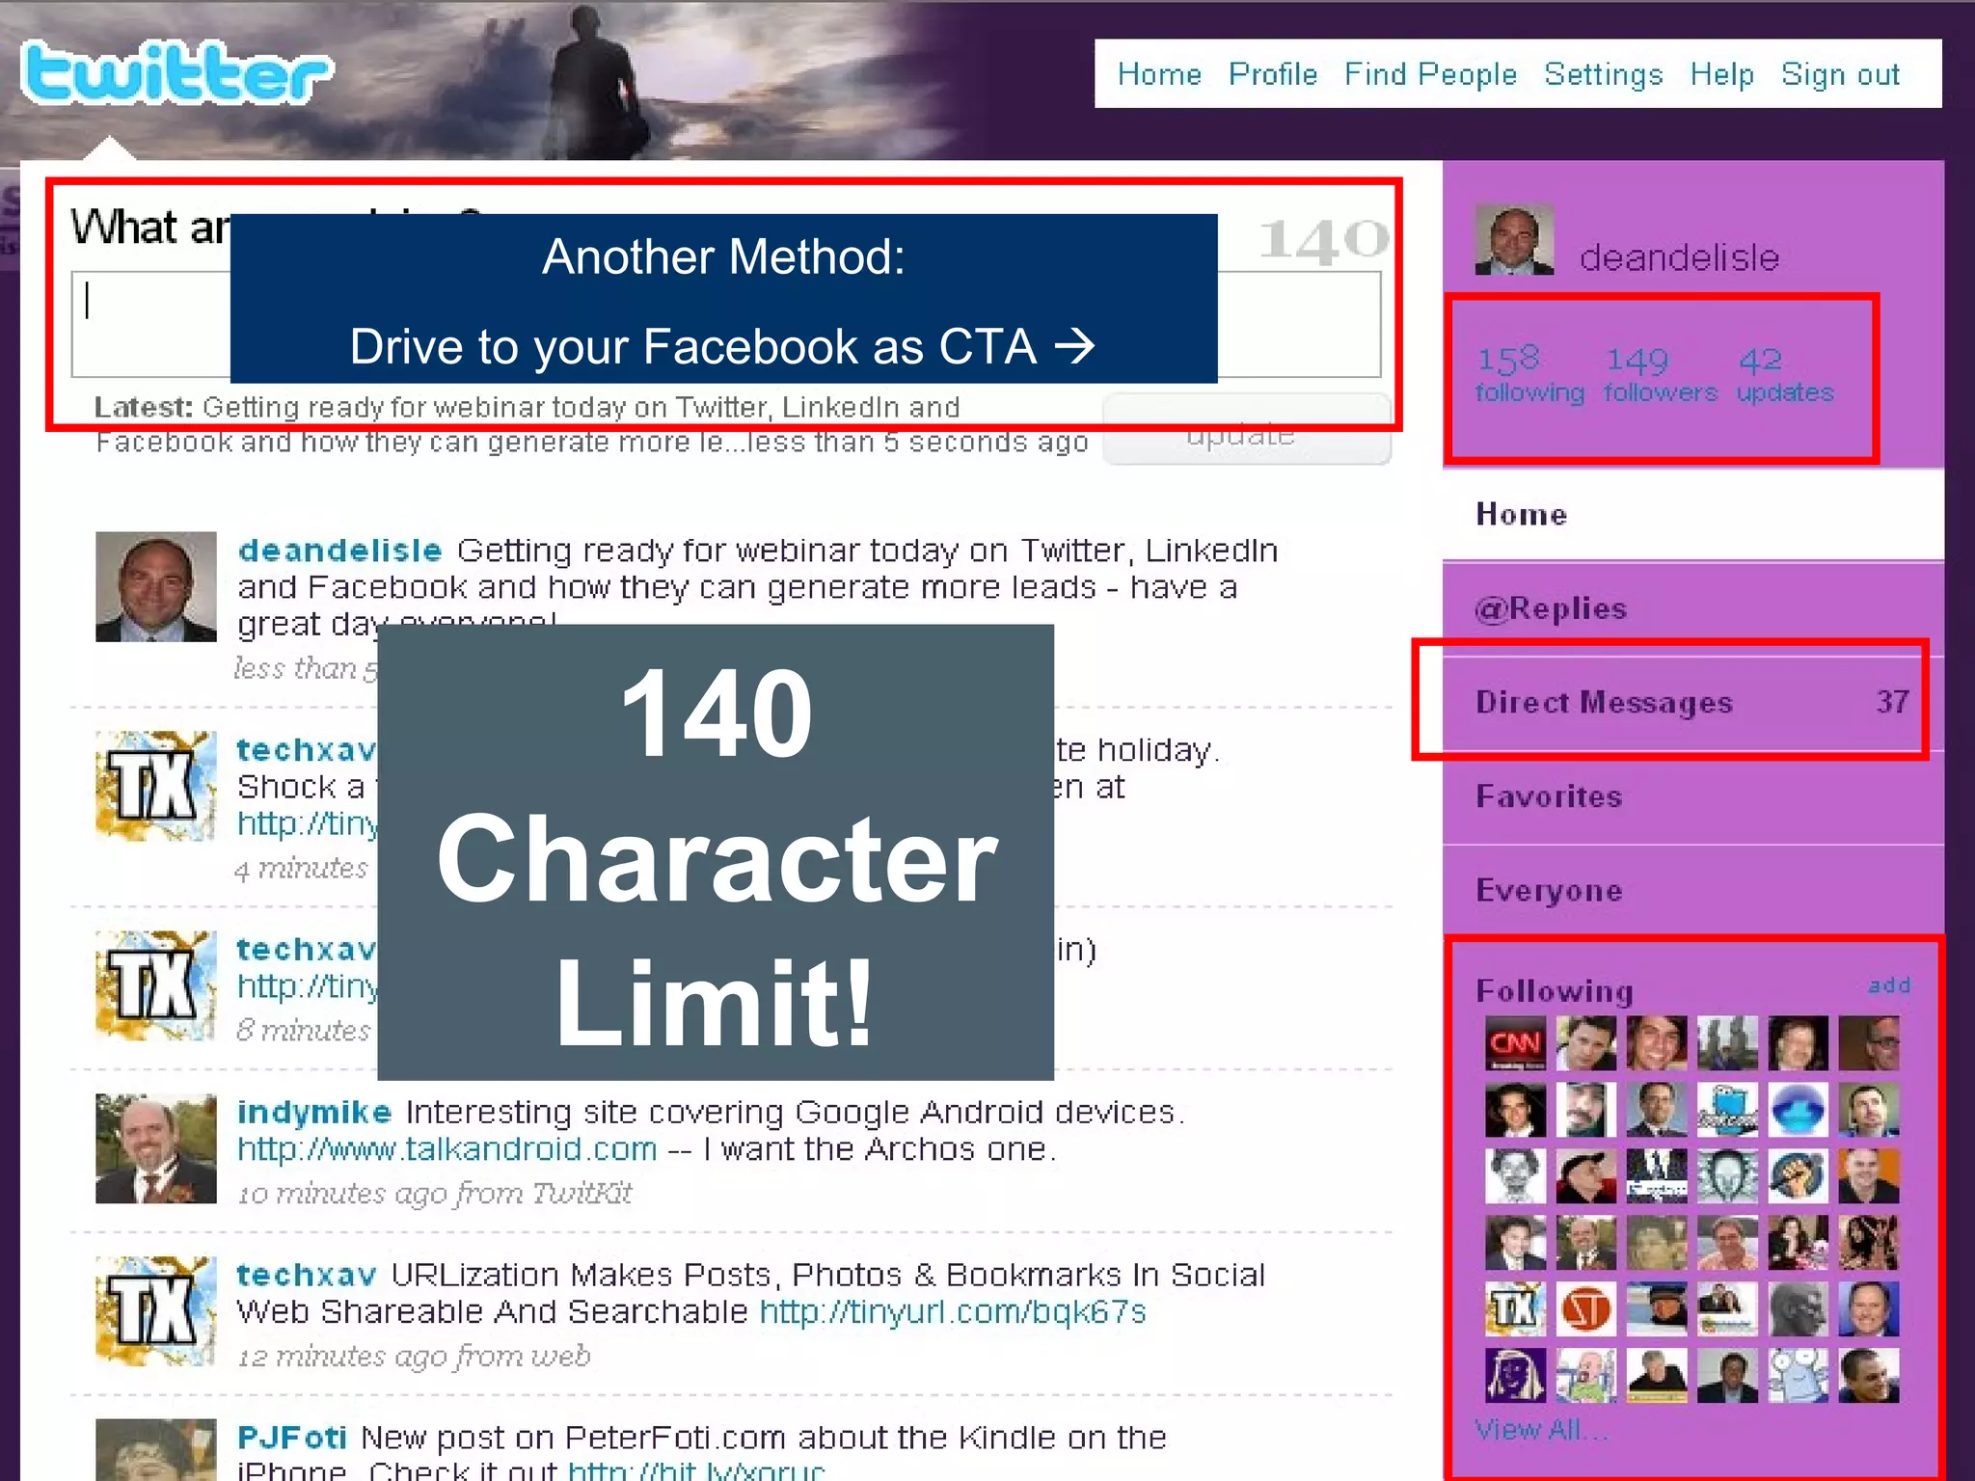The image size is (1975, 1481).
Task: Click the deandelisle profile avatar in sidebar
Action: (x=1514, y=240)
